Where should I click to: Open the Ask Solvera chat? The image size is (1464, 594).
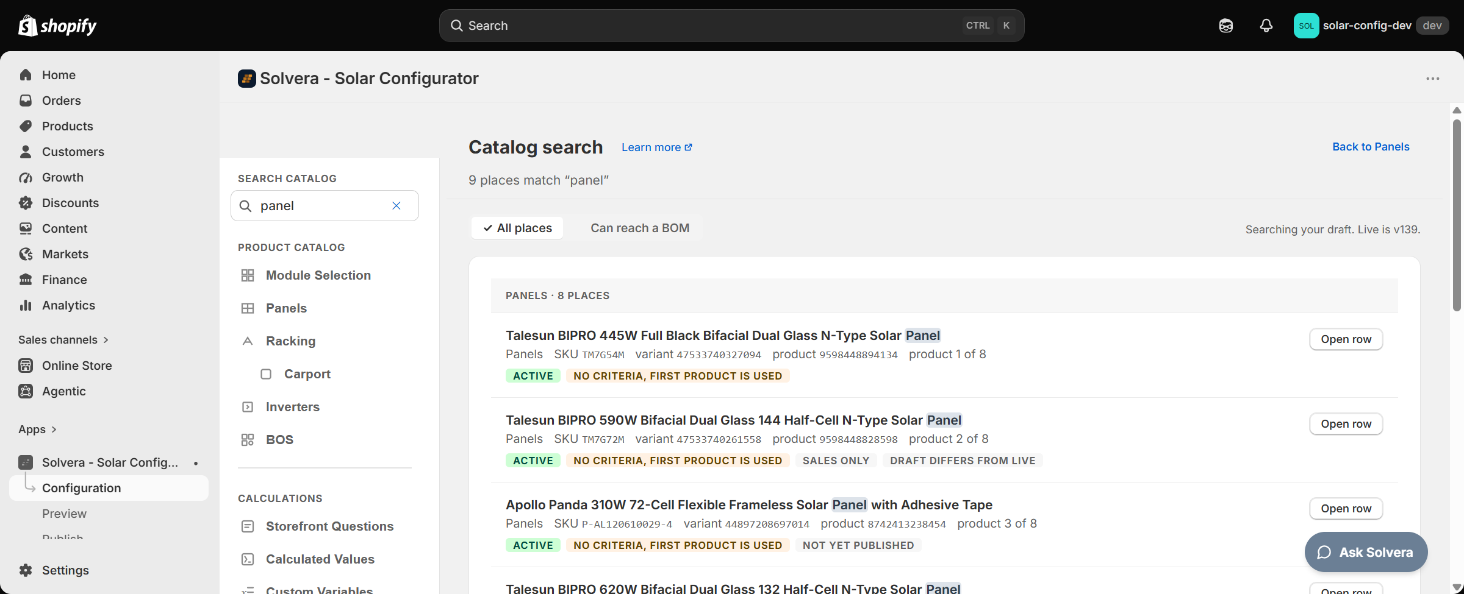pos(1366,552)
